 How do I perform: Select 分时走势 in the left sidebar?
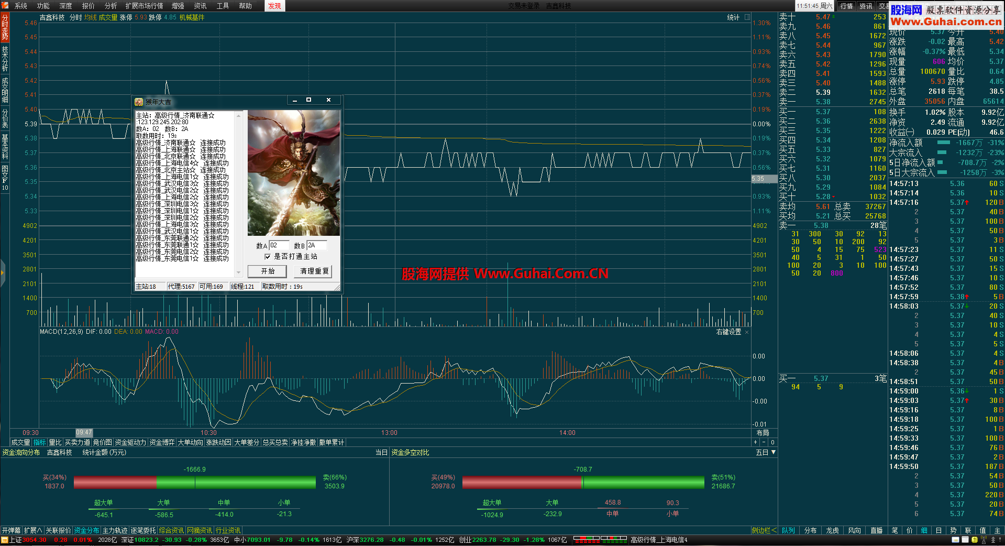tap(5, 28)
